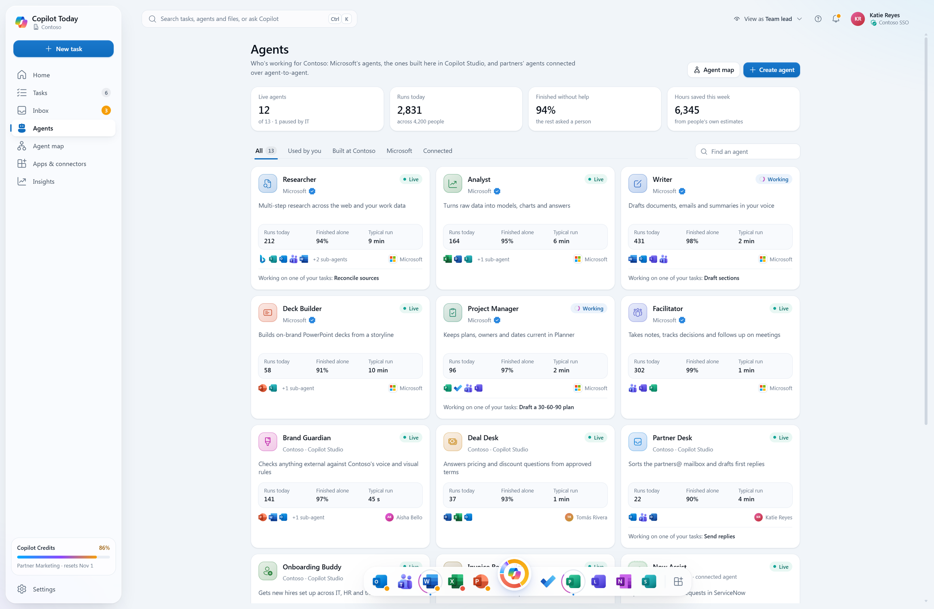Click the Copilot logo in the dock

[x=514, y=574]
